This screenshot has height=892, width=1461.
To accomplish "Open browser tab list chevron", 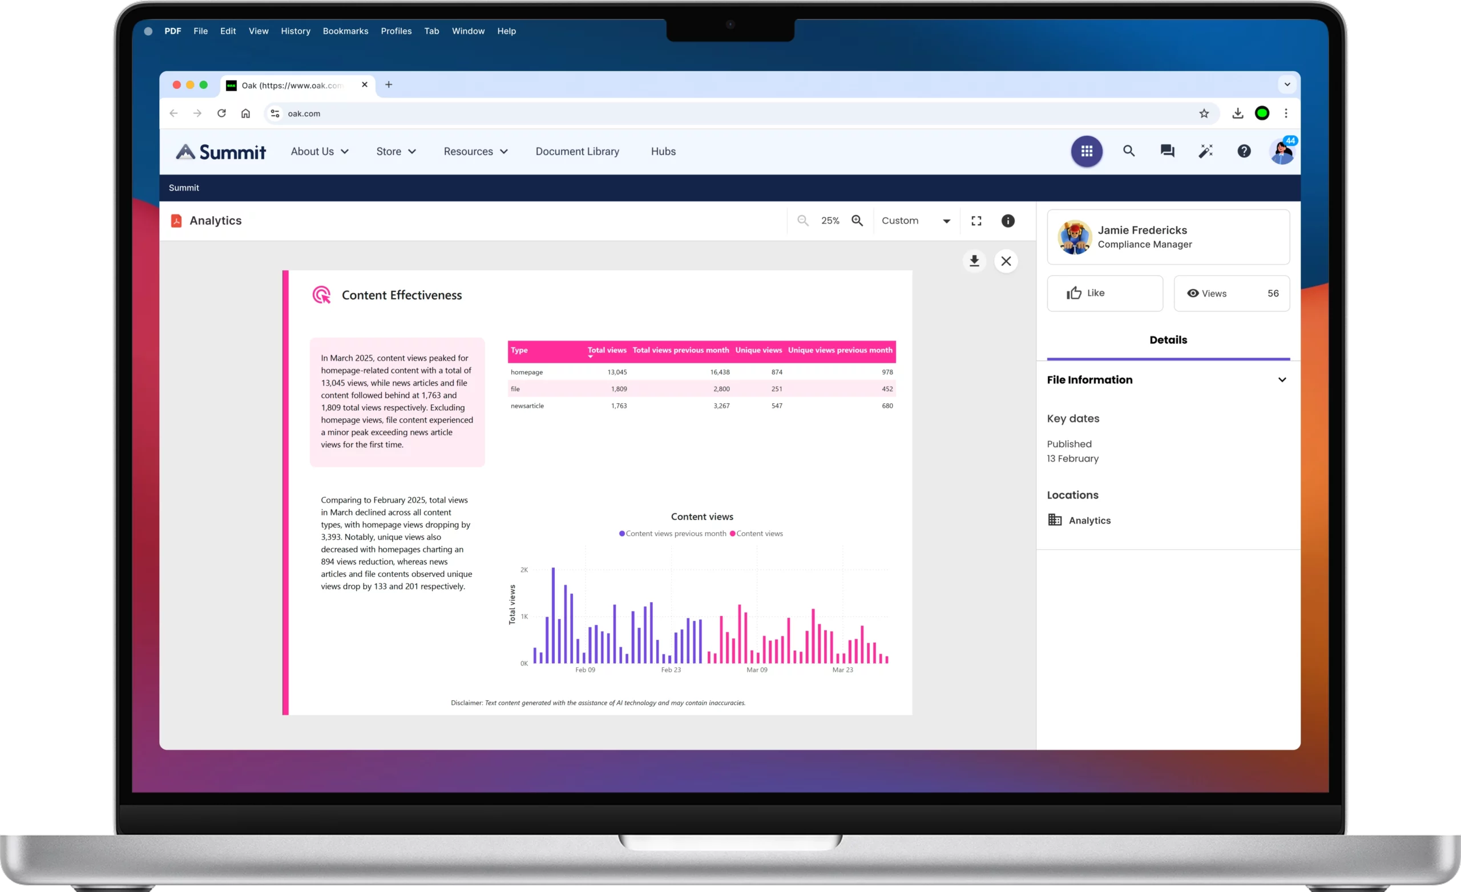I will tap(1288, 85).
